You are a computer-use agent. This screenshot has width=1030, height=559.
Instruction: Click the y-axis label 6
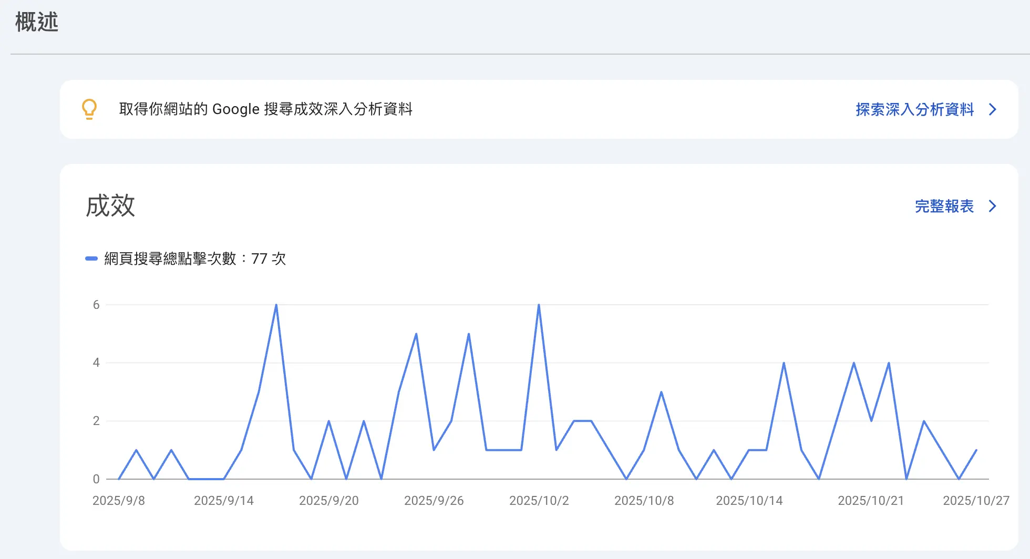pyautogui.click(x=96, y=305)
